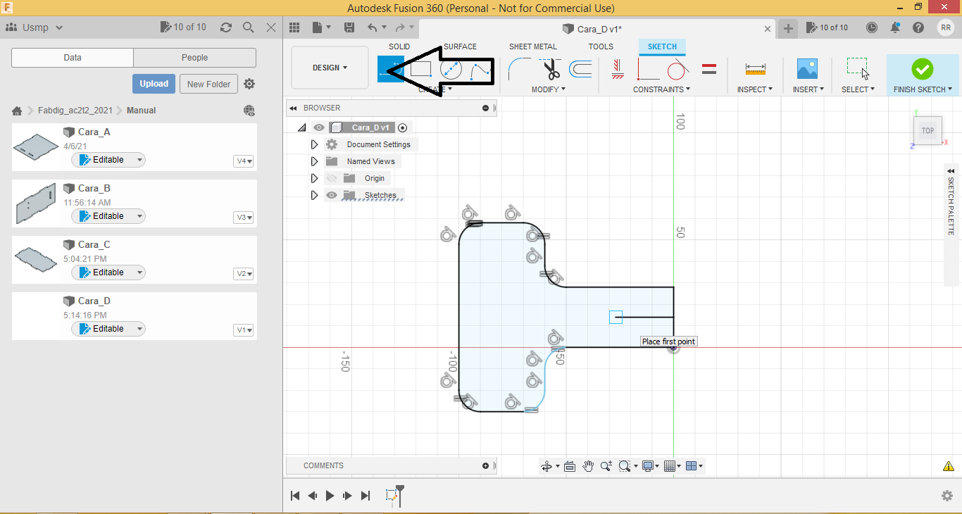Open the Cara_A version V4 dropdown
Image resolution: width=962 pixels, height=514 pixels.
point(244,161)
